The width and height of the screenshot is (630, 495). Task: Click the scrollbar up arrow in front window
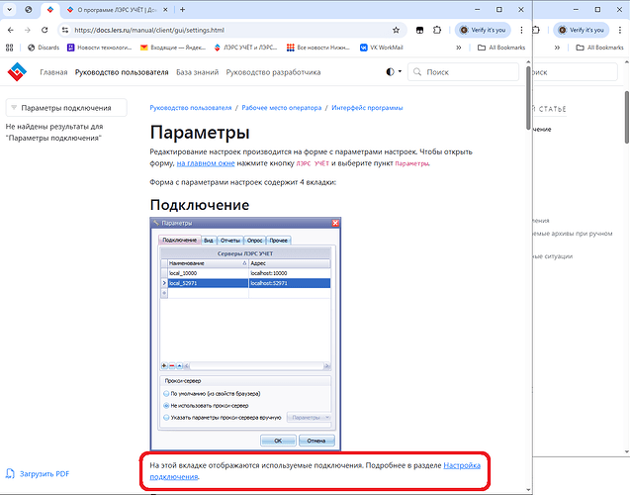(528, 62)
